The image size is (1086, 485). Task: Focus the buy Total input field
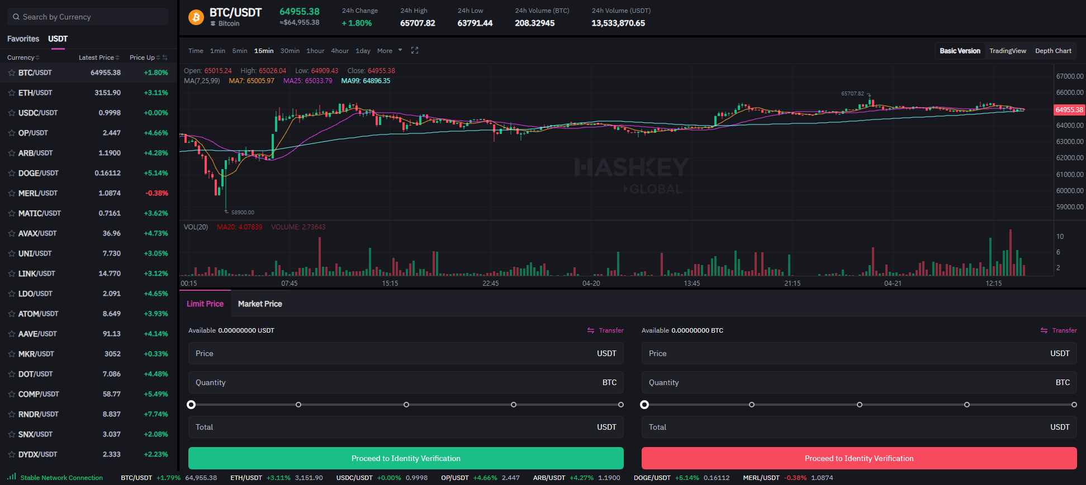(x=406, y=427)
